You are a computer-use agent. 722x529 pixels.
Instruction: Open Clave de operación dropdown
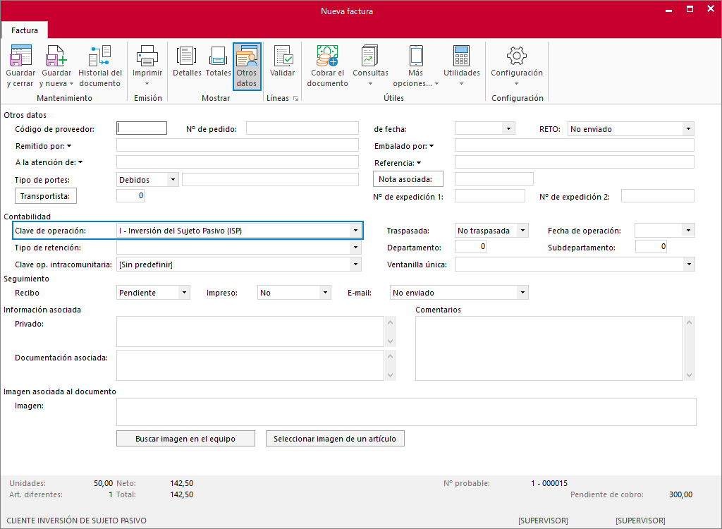click(355, 231)
